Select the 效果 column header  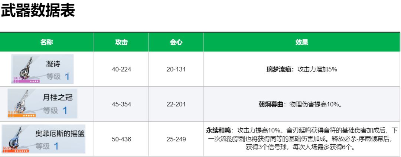[302, 42]
